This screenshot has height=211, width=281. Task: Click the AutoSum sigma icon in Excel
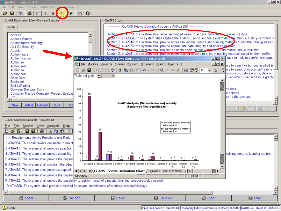[x=168, y=70]
